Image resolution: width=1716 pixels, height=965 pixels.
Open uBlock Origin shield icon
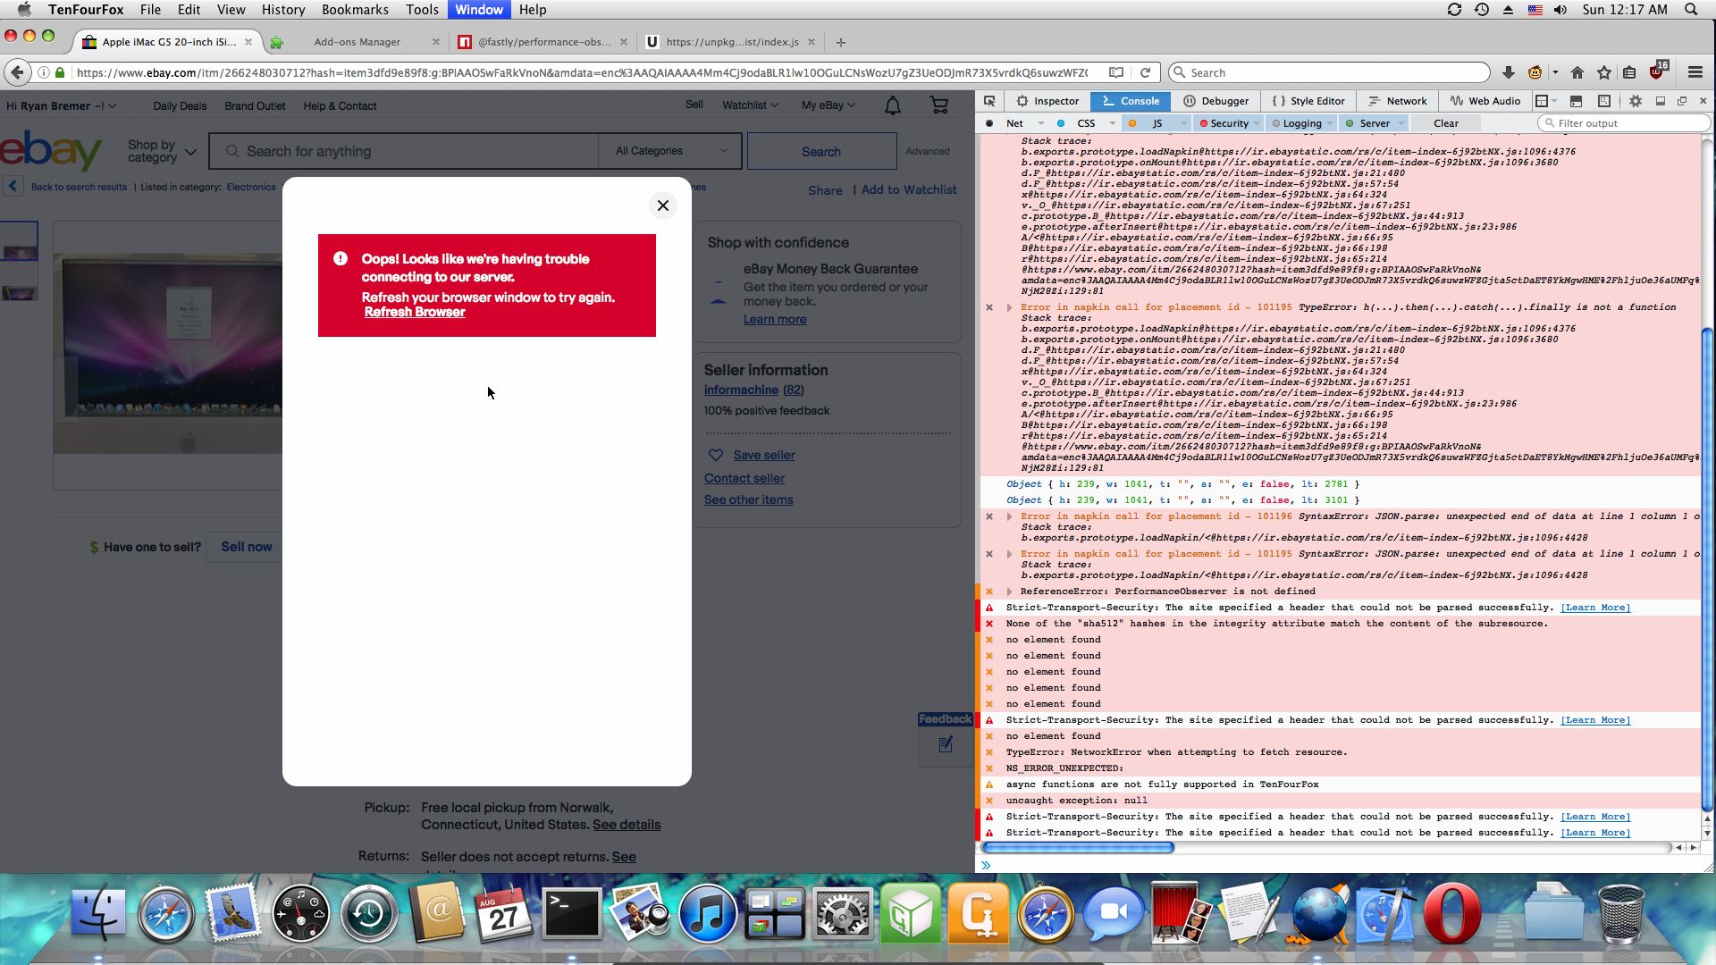pyautogui.click(x=1657, y=71)
